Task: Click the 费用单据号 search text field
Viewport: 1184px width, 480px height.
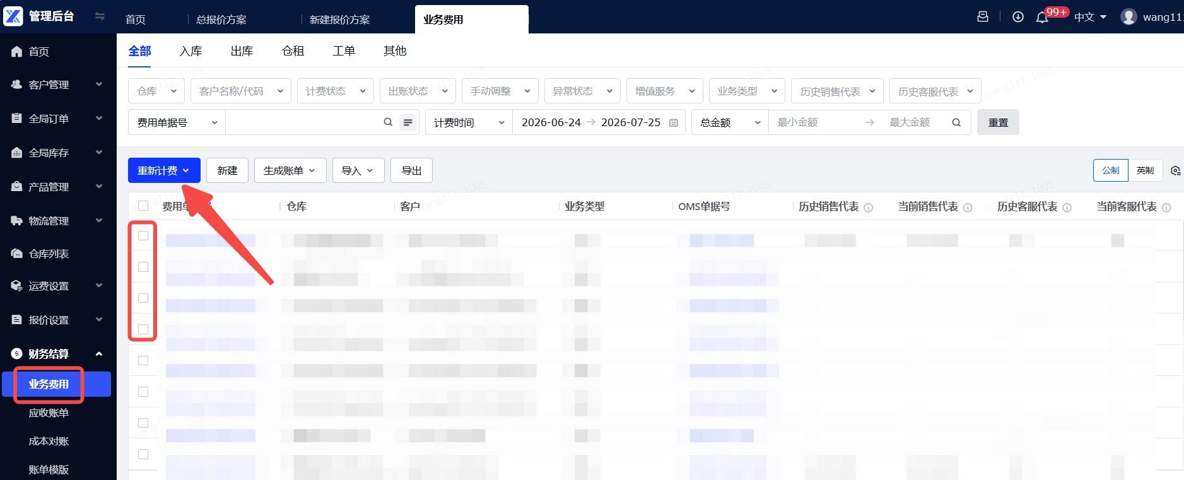Action: click(x=304, y=122)
